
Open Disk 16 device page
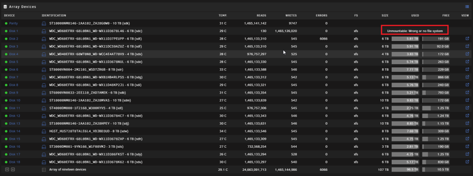15,147
